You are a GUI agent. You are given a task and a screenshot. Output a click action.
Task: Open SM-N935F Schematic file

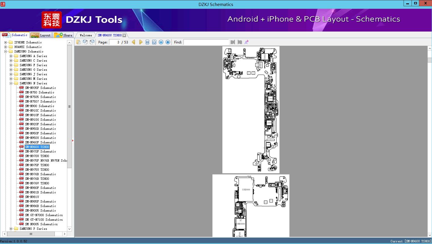[40, 88]
